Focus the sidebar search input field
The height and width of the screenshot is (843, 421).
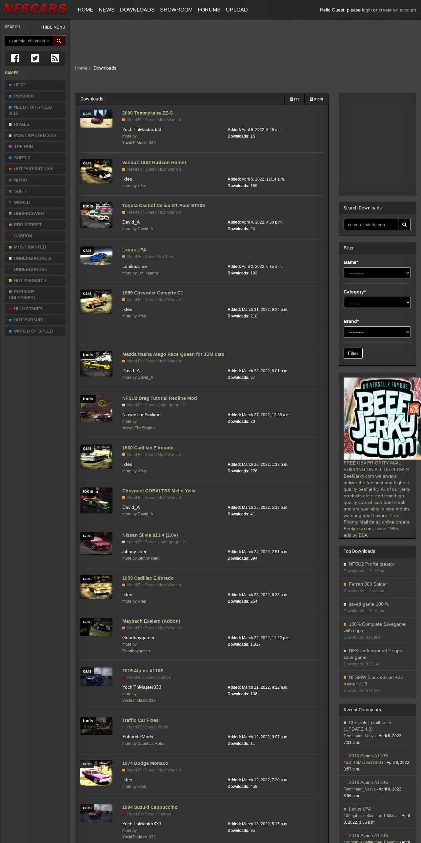point(29,41)
